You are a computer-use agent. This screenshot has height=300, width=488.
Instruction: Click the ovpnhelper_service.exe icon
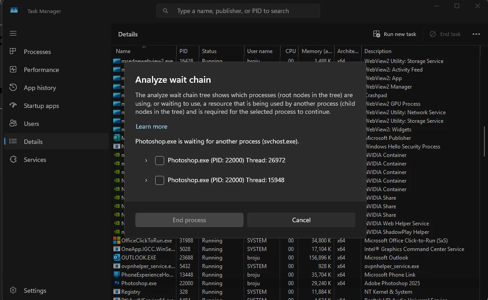[x=117, y=266]
